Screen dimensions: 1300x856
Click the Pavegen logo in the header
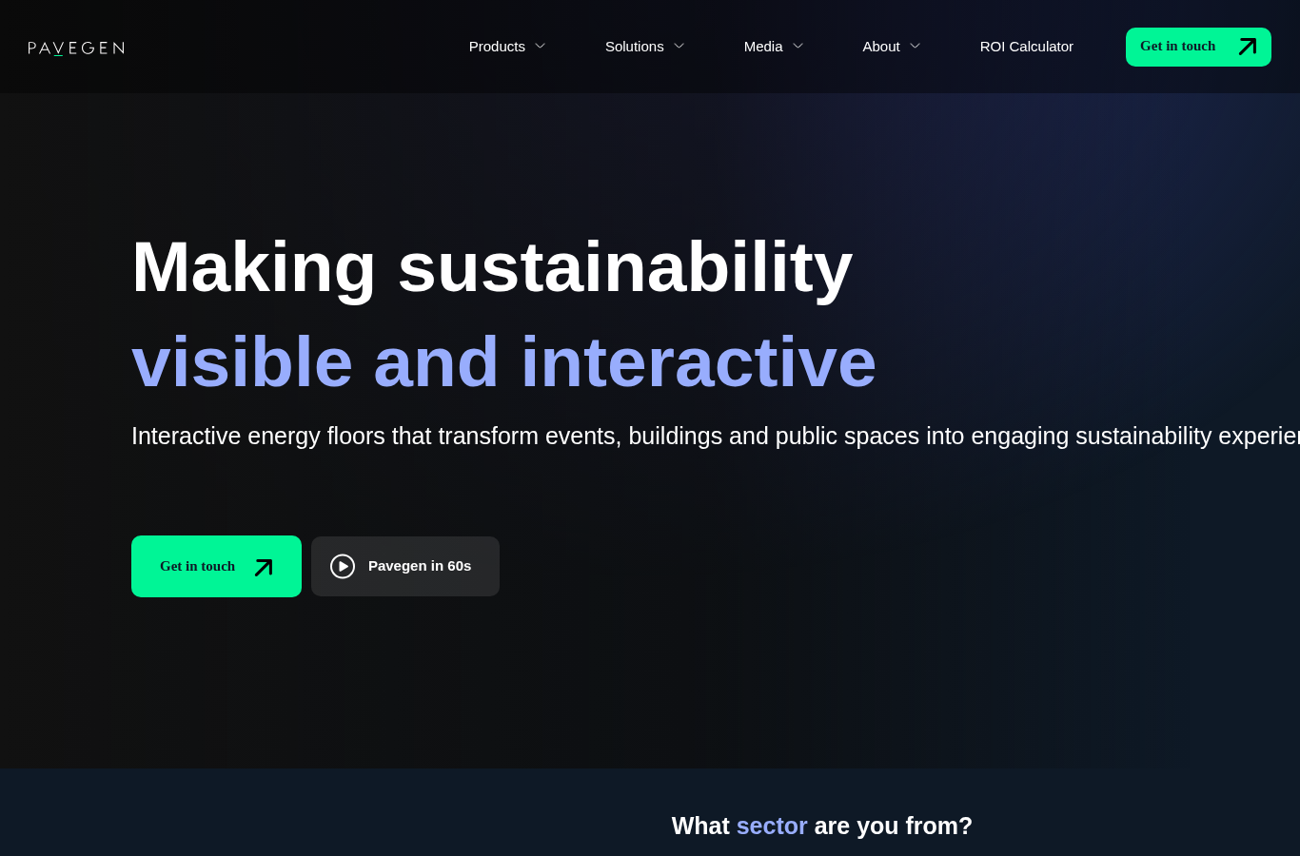tap(76, 48)
